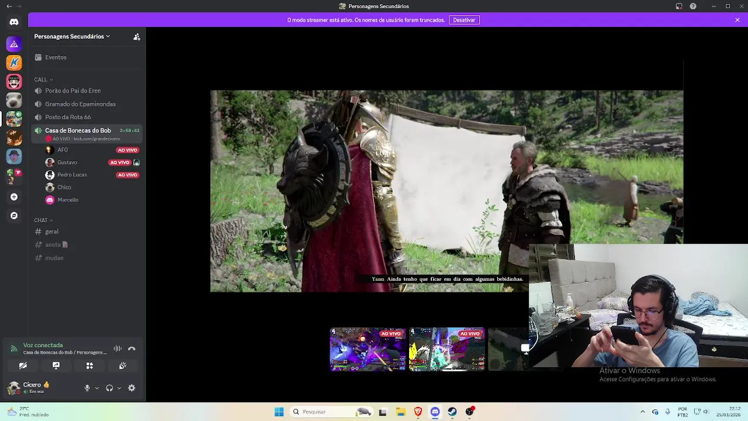The width and height of the screenshot is (748, 421).
Task: Open the man with blue hat server icon
Action: coord(14,156)
